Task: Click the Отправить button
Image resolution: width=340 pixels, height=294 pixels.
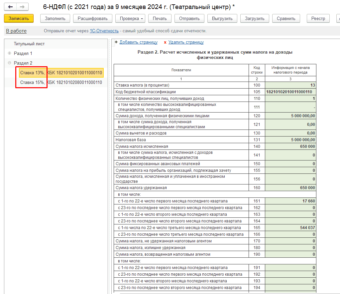Action: [x=189, y=19]
